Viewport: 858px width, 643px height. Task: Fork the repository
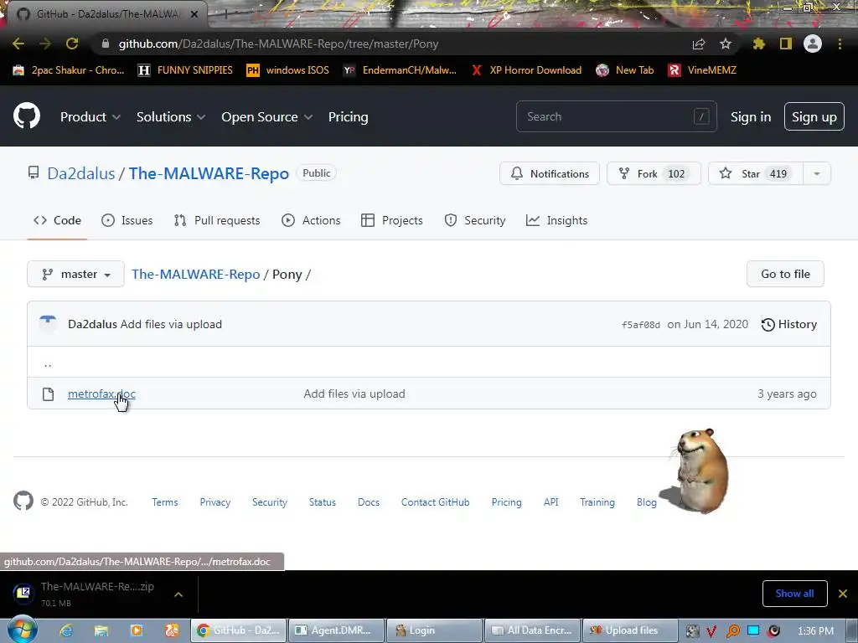[654, 173]
